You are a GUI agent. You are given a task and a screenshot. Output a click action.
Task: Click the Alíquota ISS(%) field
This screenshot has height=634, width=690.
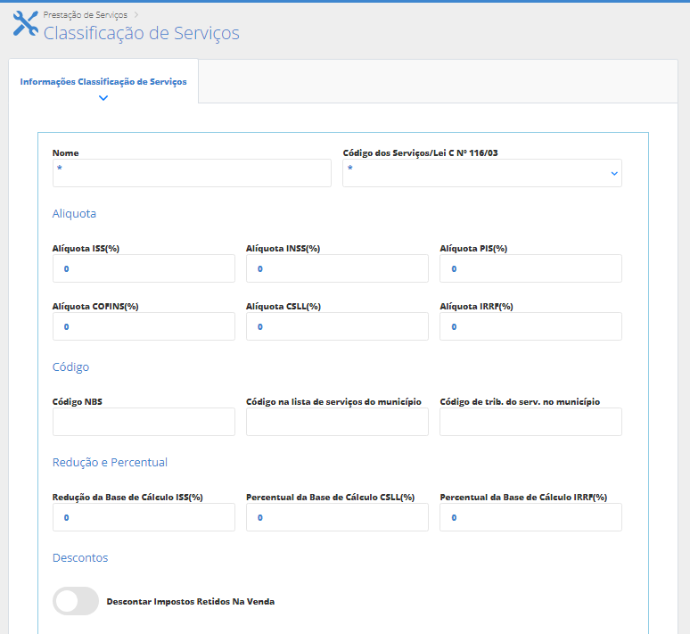(144, 268)
